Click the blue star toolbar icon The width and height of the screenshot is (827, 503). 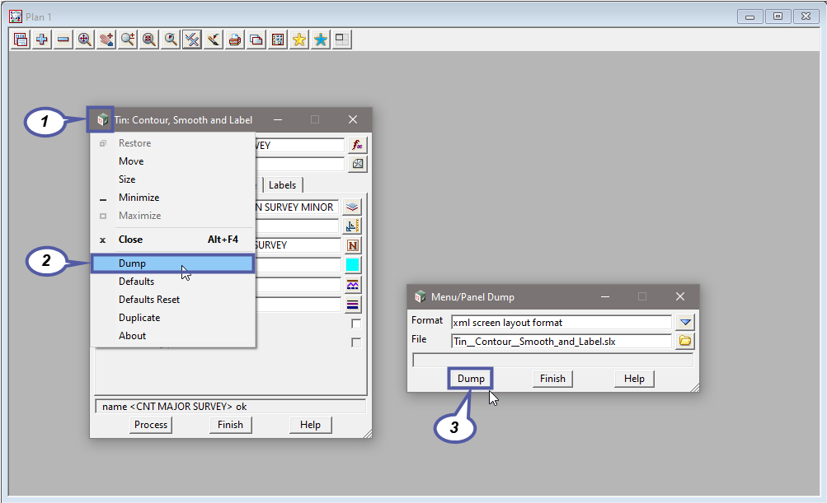pyautogui.click(x=321, y=40)
